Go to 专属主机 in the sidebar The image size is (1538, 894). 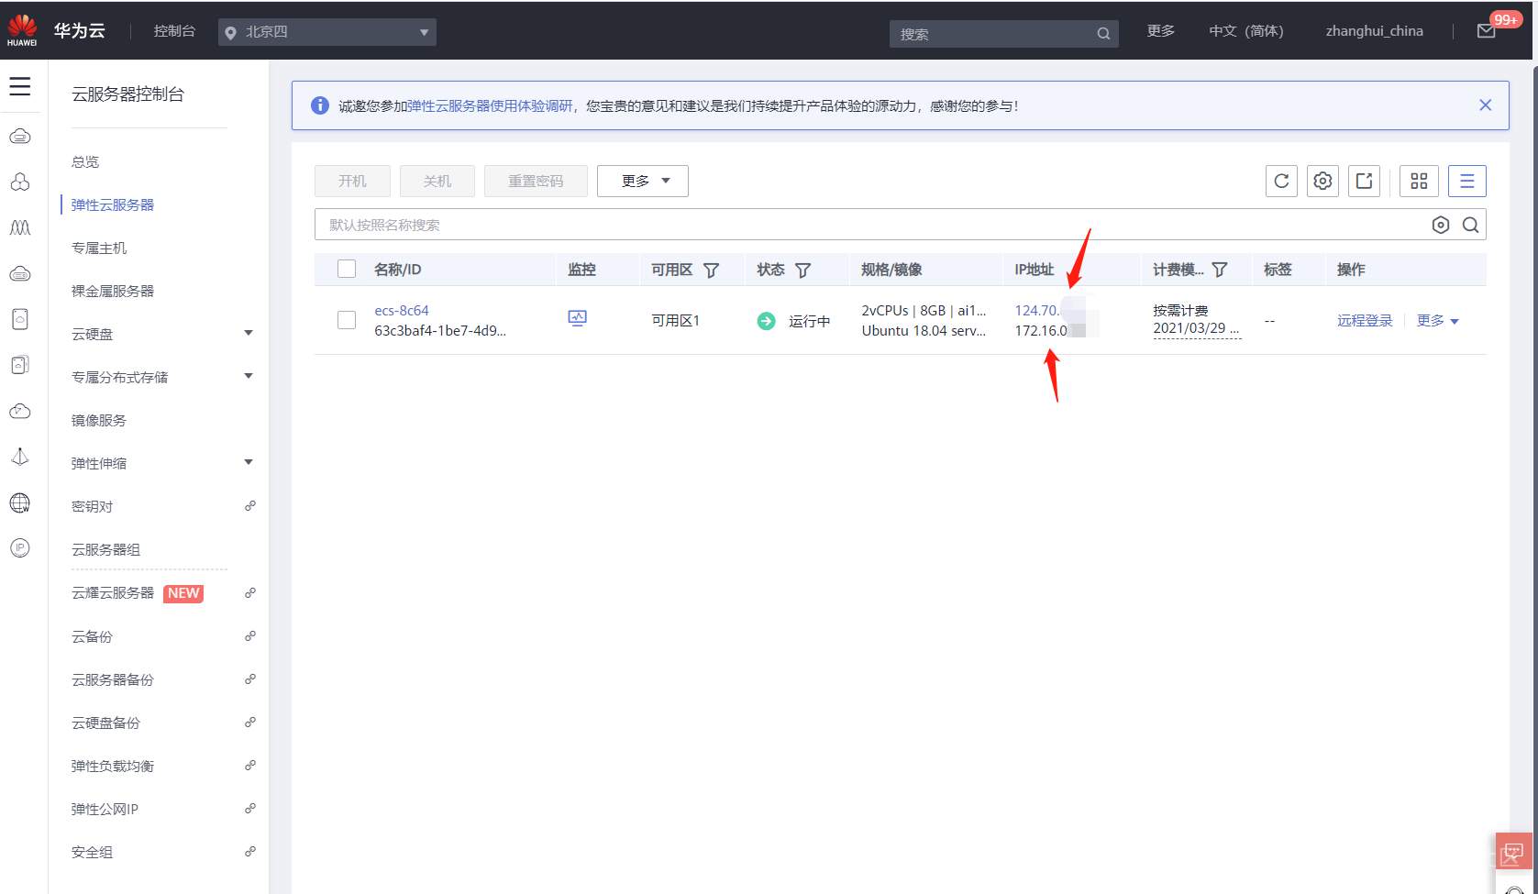pos(99,248)
